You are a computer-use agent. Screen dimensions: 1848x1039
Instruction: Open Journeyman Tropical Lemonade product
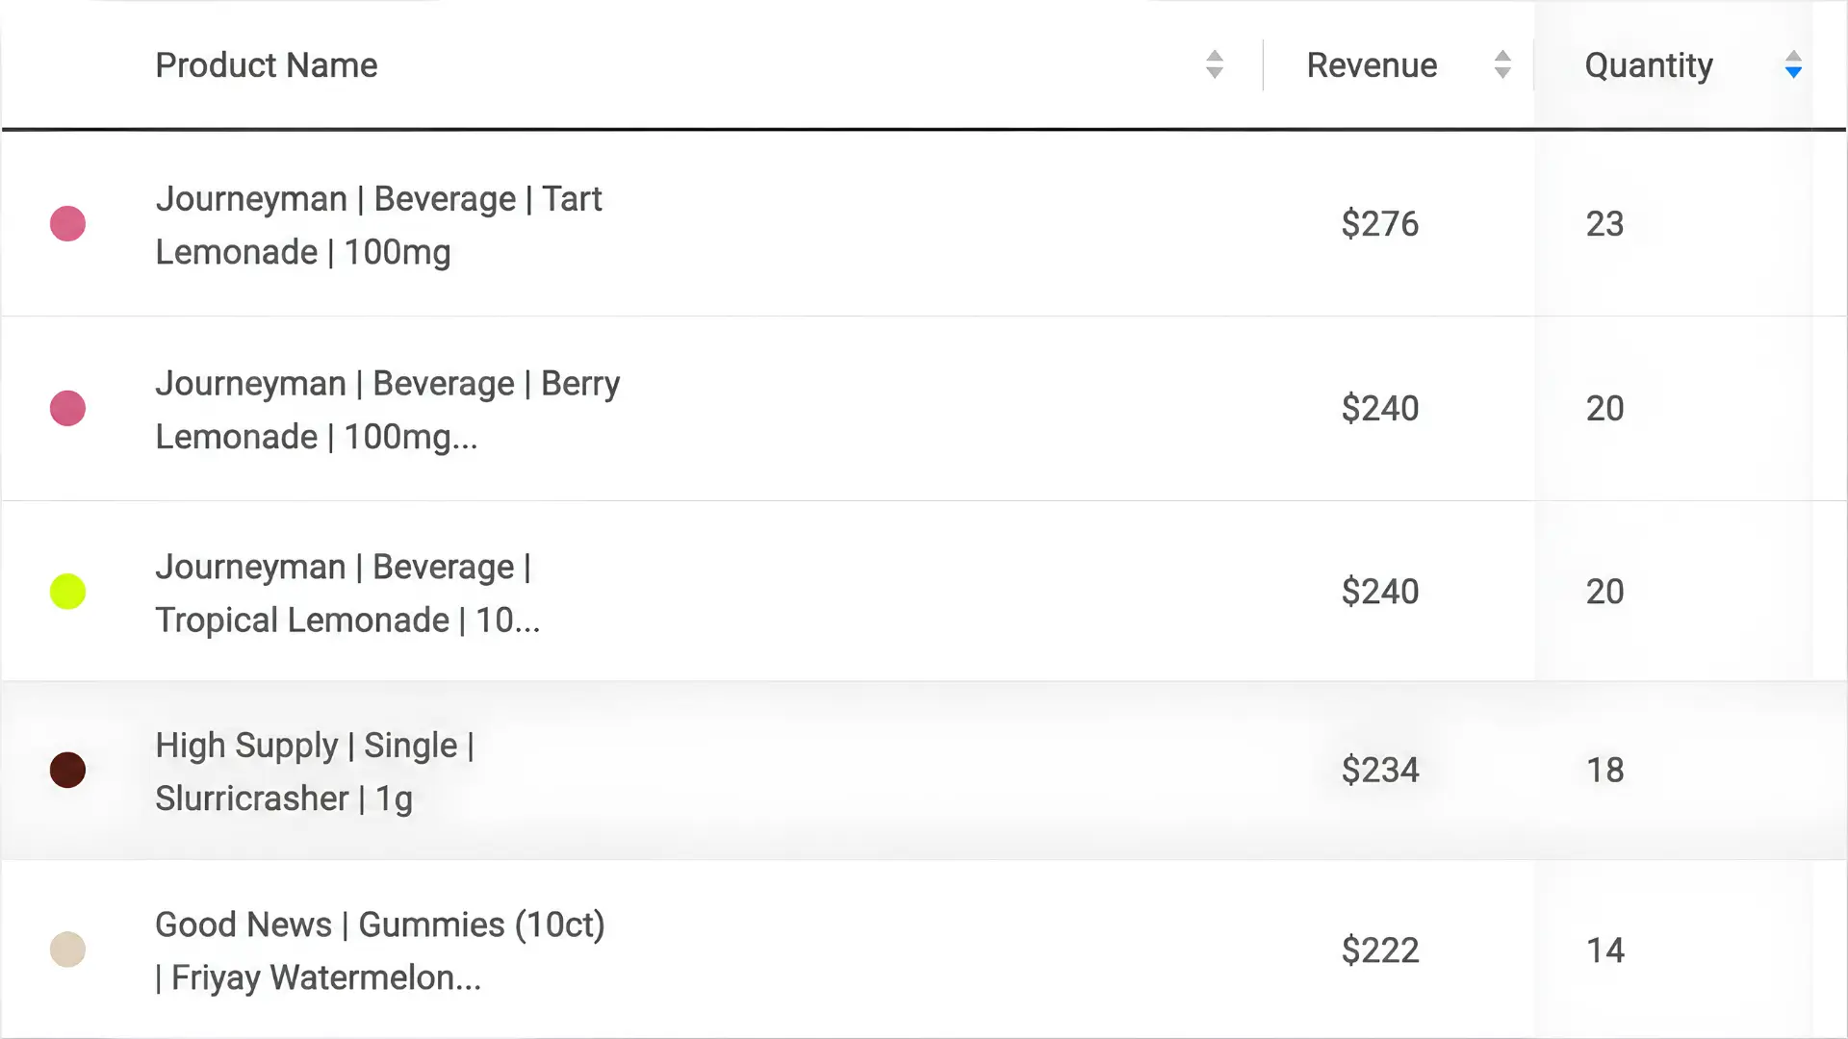point(347,594)
